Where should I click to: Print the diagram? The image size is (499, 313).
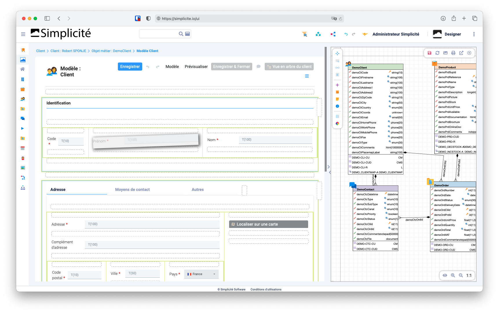pyautogui.click(x=453, y=53)
